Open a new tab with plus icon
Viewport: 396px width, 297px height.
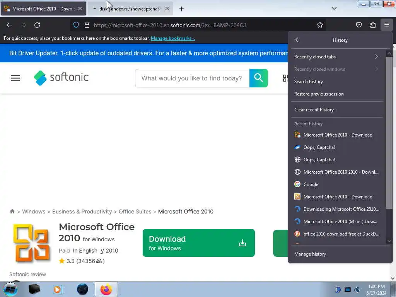(x=182, y=9)
